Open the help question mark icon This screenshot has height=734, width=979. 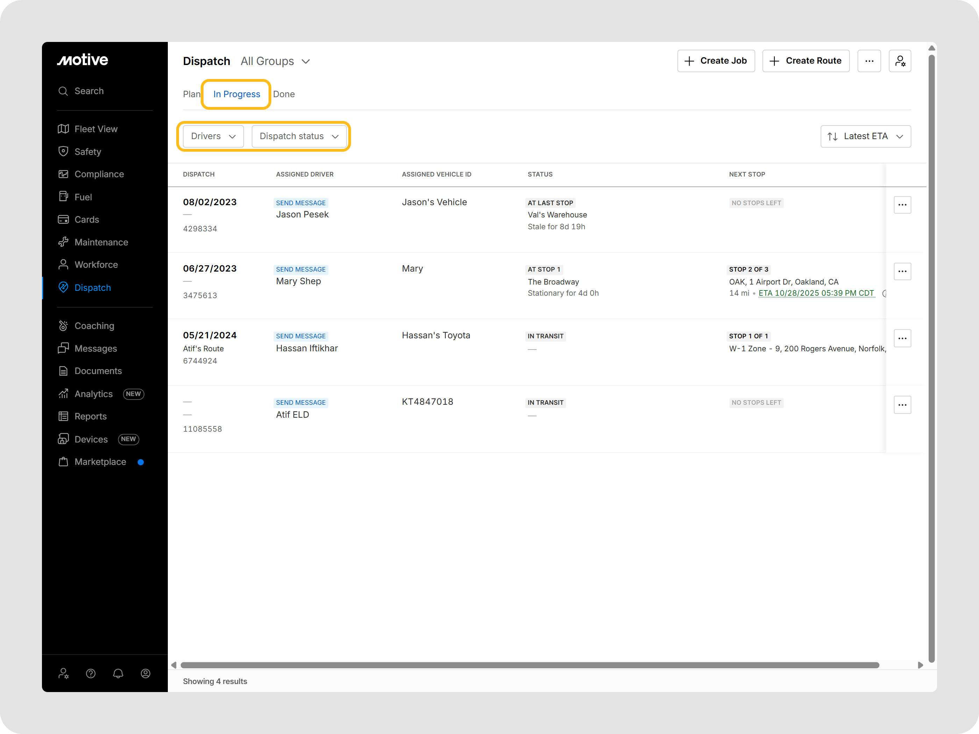pyautogui.click(x=91, y=674)
